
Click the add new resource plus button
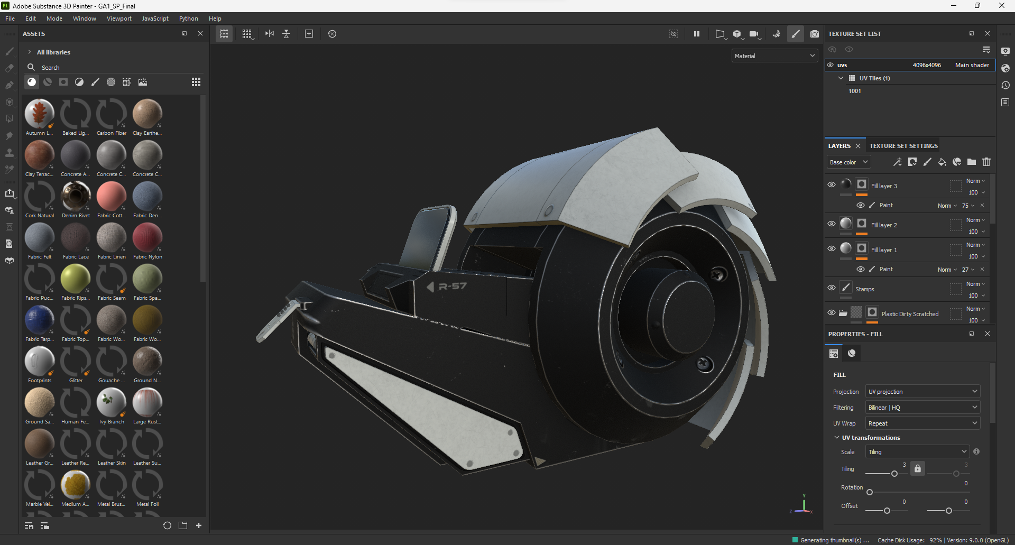(x=199, y=525)
